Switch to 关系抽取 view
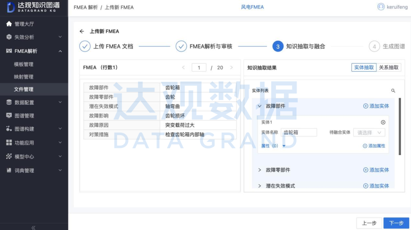The image size is (411, 230). pyautogui.click(x=389, y=68)
